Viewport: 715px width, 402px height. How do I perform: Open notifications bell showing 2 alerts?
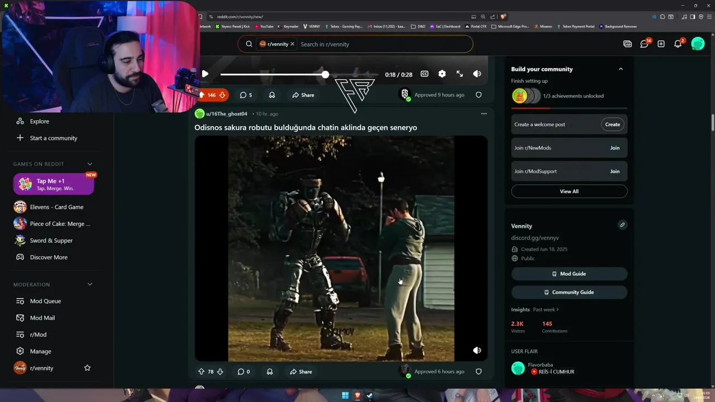tap(678, 44)
